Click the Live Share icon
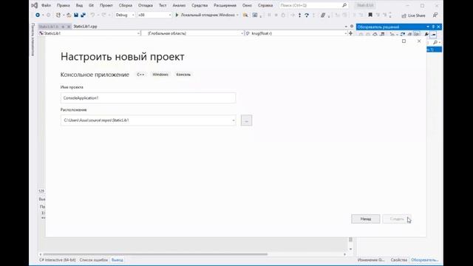The image size is (473, 266). point(404,16)
